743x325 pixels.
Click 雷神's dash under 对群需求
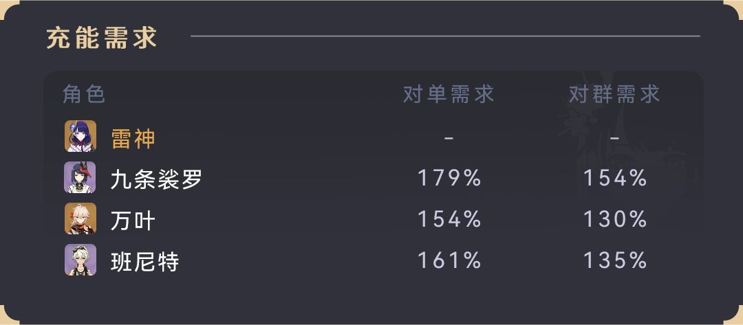click(x=615, y=138)
